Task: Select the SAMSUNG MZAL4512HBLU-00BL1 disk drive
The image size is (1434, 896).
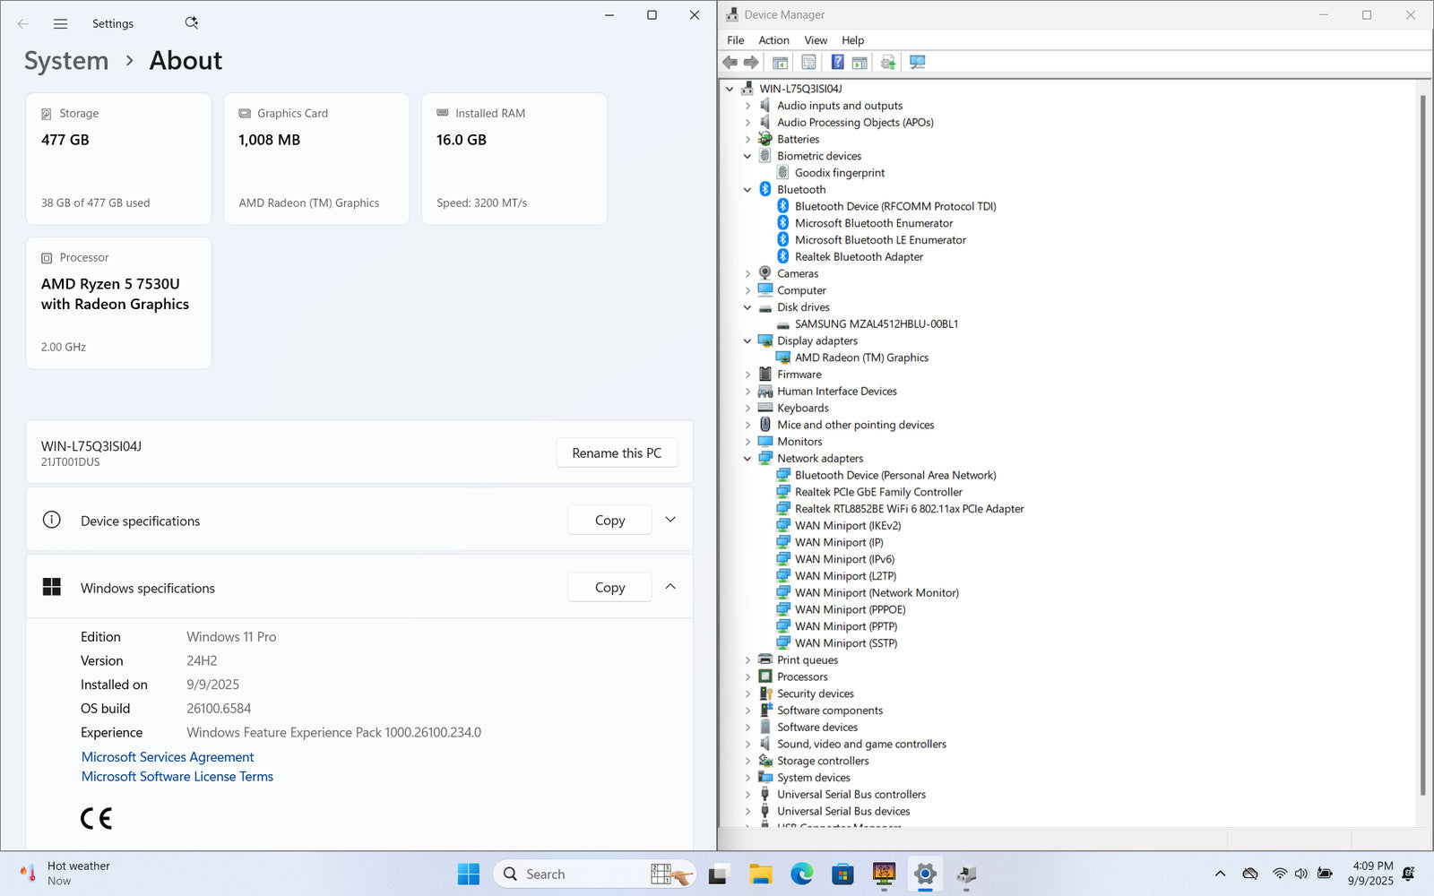Action: coord(876,324)
